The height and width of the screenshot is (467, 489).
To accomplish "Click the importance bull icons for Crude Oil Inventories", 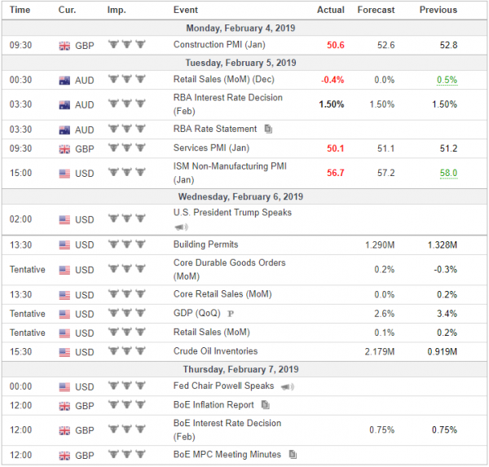I will (127, 351).
